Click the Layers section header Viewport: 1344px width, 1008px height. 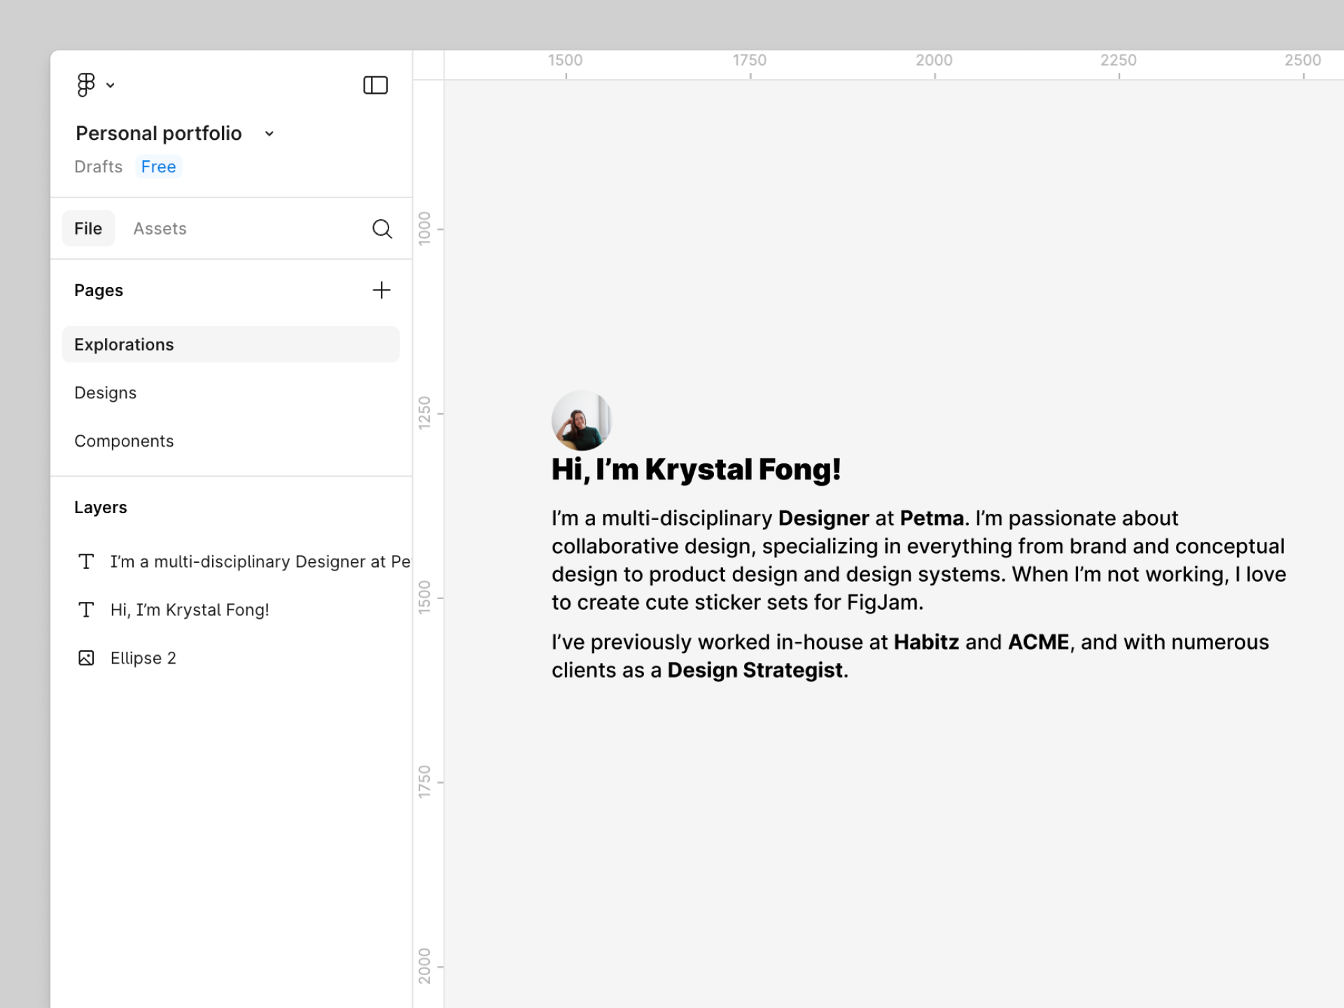pos(101,507)
